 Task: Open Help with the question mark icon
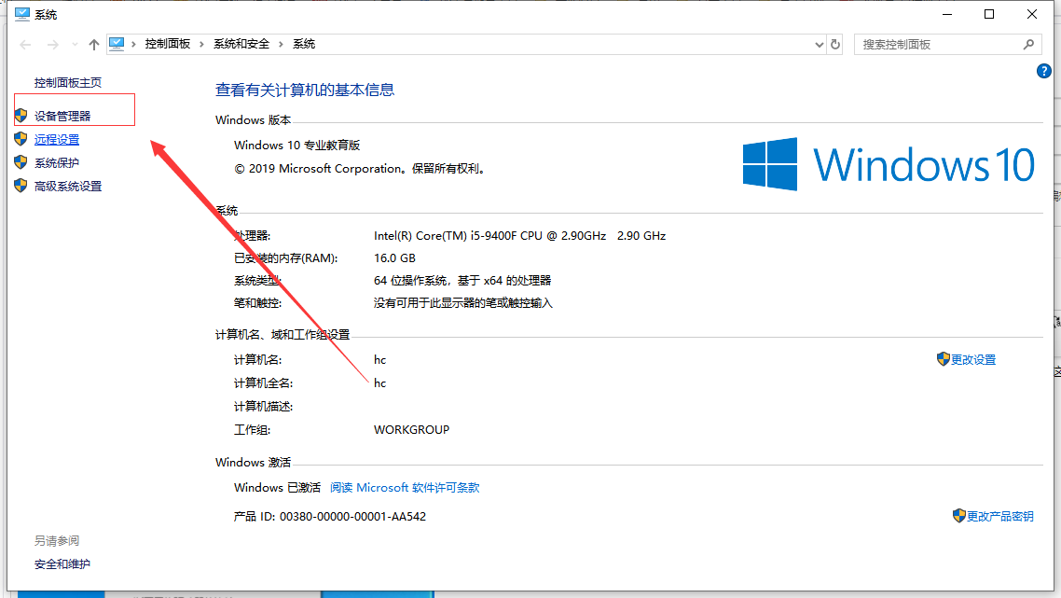pos(1044,71)
